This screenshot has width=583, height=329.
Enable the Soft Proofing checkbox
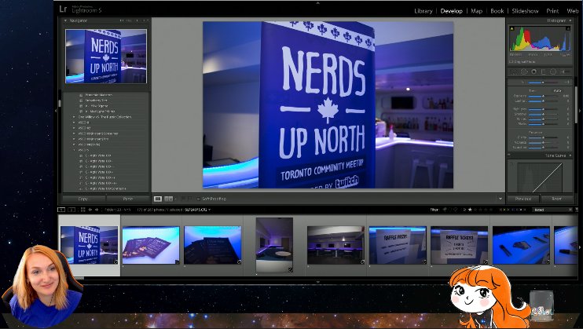tap(198, 199)
